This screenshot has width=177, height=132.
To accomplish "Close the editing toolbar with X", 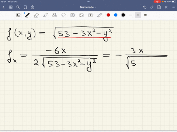I will (166, 7).
